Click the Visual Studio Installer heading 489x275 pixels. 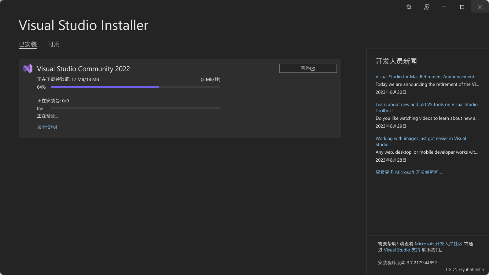(x=83, y=25)
